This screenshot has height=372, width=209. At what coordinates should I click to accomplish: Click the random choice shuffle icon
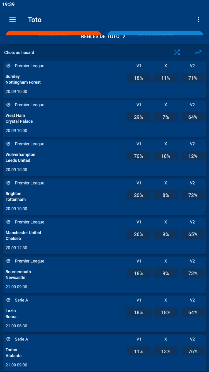pyautogui.click(x=177, y=52)
